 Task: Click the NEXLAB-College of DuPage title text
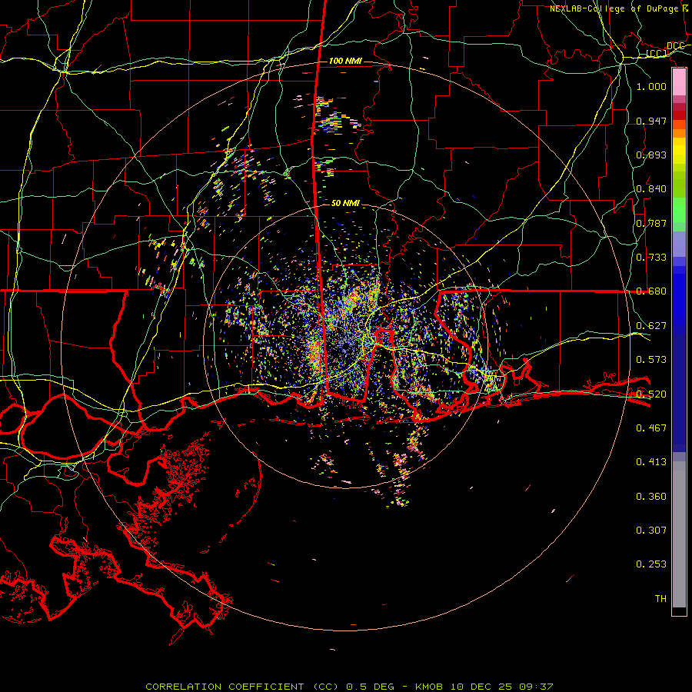[x=619, y=8]
